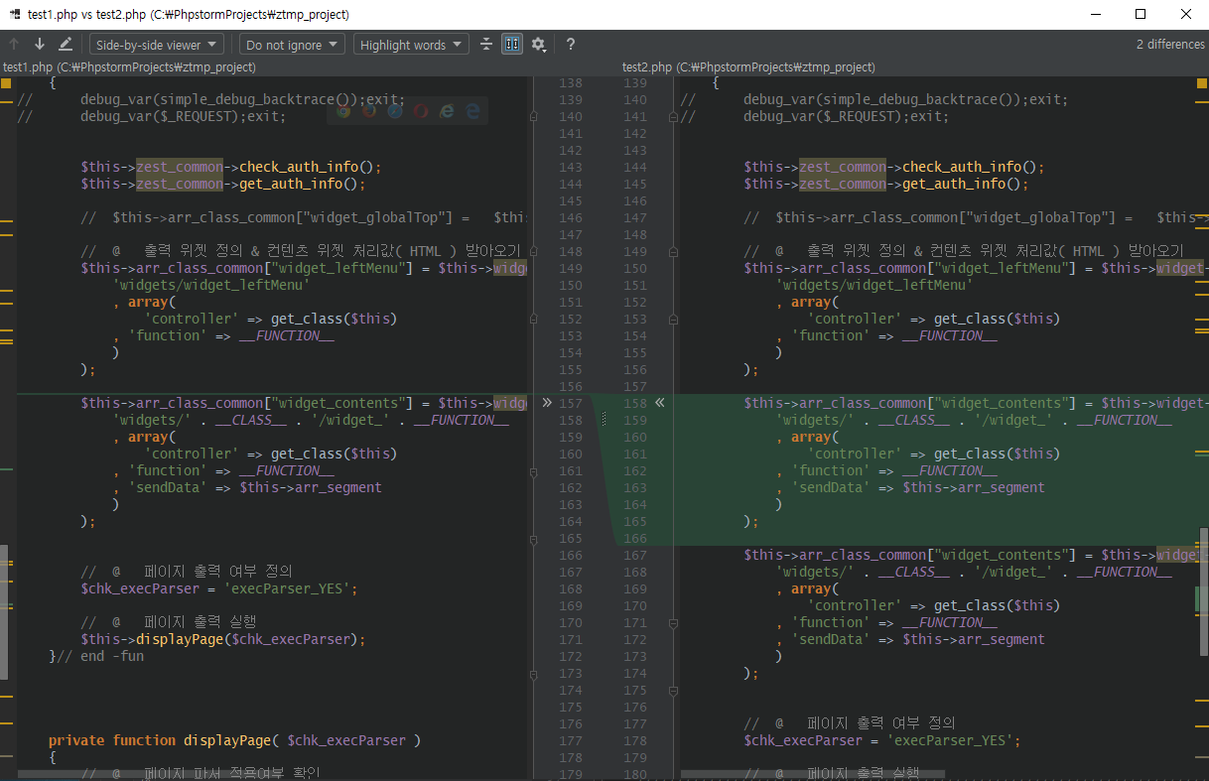The width and height of the screenshot is (1209, 781).
Task: Click debug_var($_REQUEST) line in right pane
Action: tap(846, 116)
